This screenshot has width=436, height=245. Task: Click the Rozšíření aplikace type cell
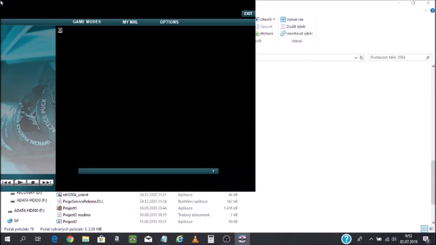[x=193, y=201]
